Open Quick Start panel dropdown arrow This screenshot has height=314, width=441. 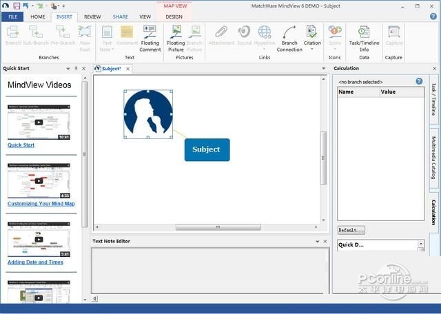tap(68, 69)
